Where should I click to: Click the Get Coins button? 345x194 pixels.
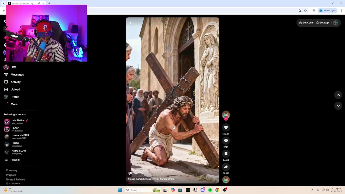306,23
